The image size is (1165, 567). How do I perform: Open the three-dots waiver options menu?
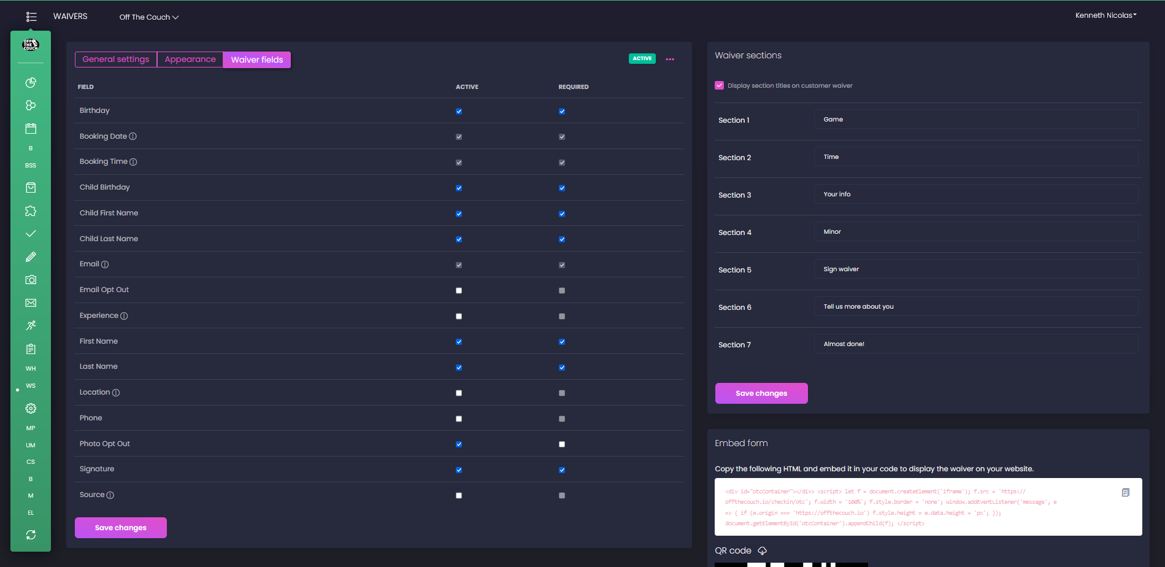(x=670, y=60)
